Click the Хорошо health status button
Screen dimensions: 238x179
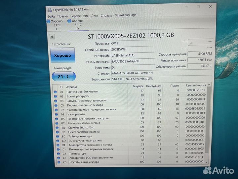(62, 55)
